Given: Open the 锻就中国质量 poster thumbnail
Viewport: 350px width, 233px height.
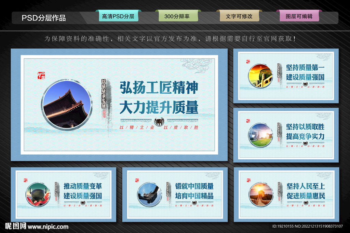Looking at the screenshot, I should (x=175, y=195).
